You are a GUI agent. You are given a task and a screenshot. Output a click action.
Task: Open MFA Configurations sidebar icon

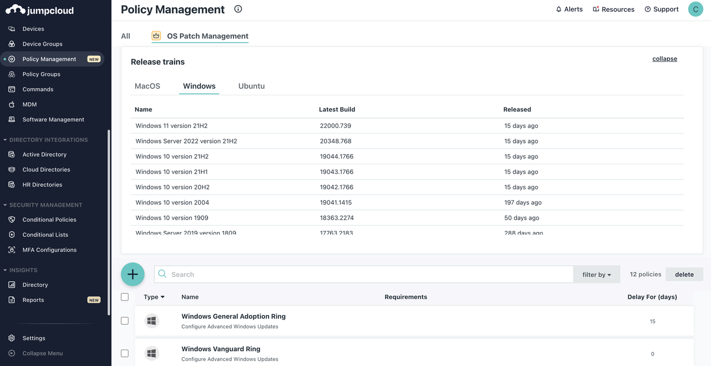coord(12,250)
